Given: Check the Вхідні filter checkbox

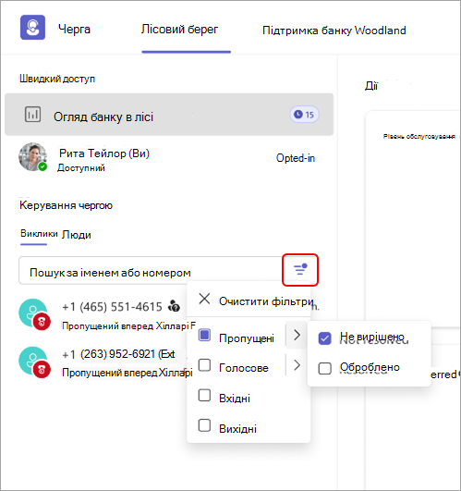Looking at the screenshot, I should coord(204,396).
